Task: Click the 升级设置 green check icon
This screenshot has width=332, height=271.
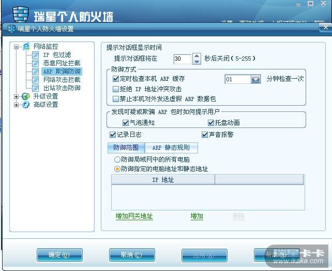Action: pos(26,96)
